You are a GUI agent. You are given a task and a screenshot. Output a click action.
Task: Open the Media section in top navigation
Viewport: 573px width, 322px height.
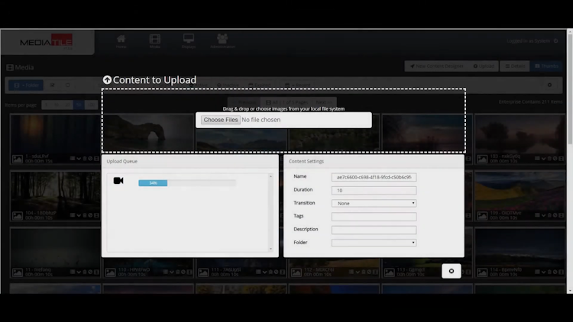pos(155,41)
